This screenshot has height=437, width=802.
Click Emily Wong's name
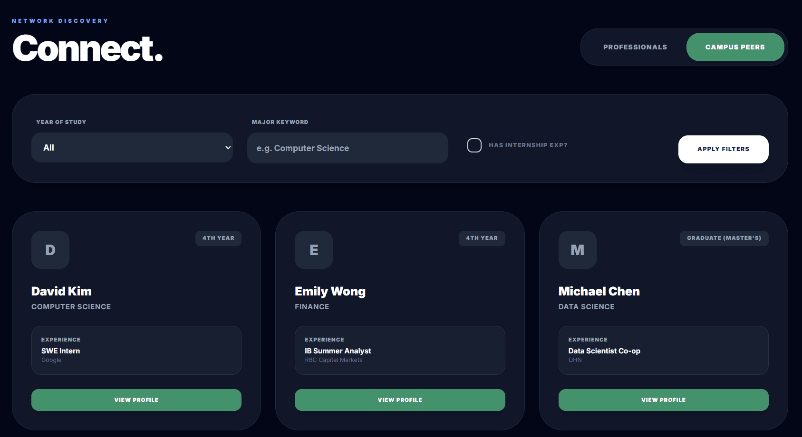pos(330,291)
